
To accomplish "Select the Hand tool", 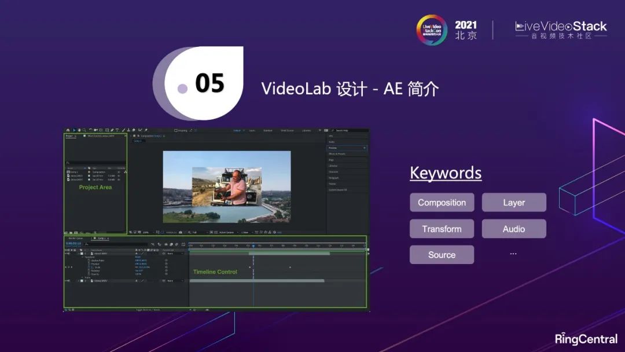I will pyautogui.click(x=79, y=130).
